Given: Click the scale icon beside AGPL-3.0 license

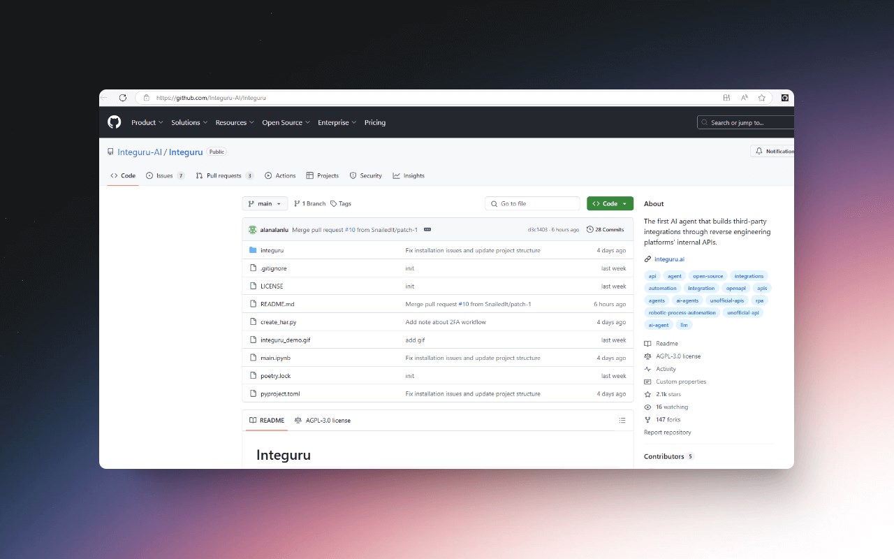Looking at the screenshot, I should pos(648,356).
